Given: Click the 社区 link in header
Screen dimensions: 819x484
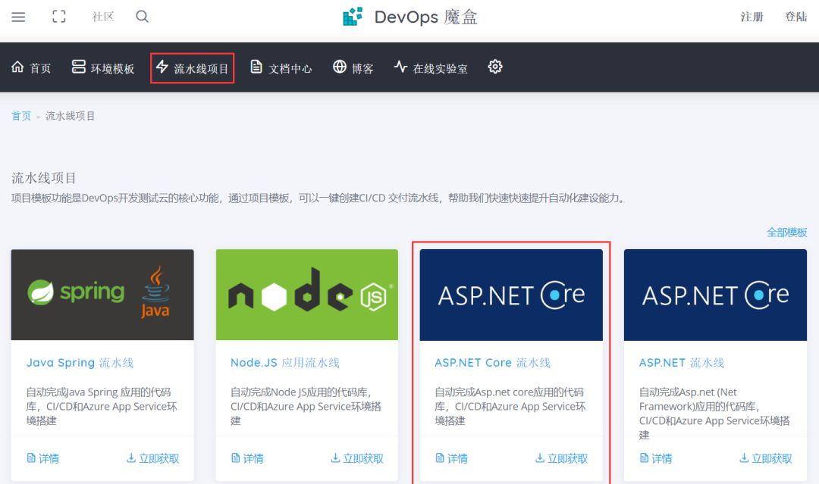Looking at the screenshot, I should (103, 17).
